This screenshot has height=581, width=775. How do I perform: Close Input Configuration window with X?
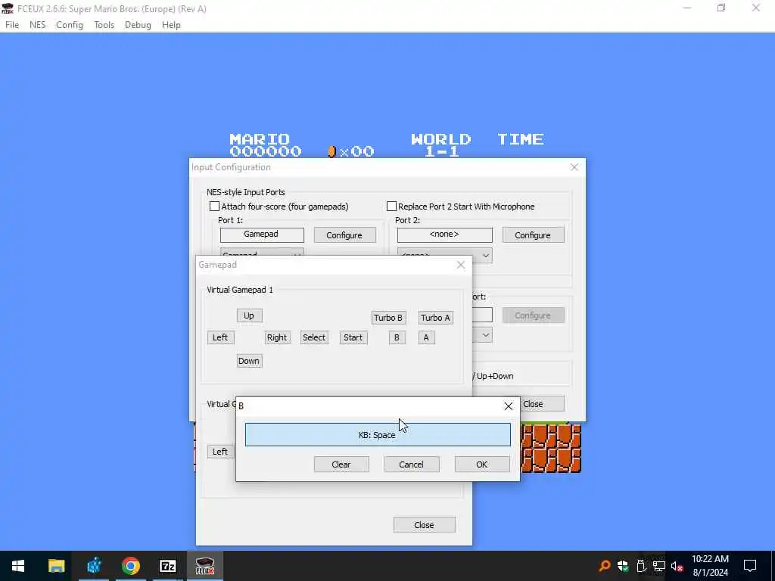[x=574, y=167]
